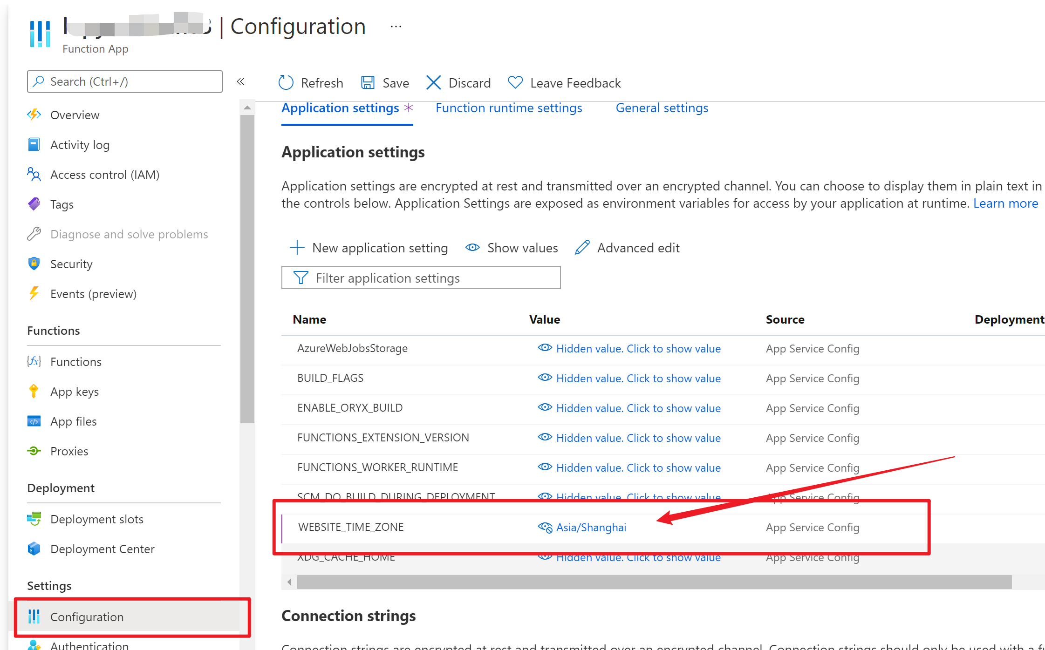The height and width of the screenshot is (650, 1045).
Task: Click the Learn more link
Action: coord(1005,203)
